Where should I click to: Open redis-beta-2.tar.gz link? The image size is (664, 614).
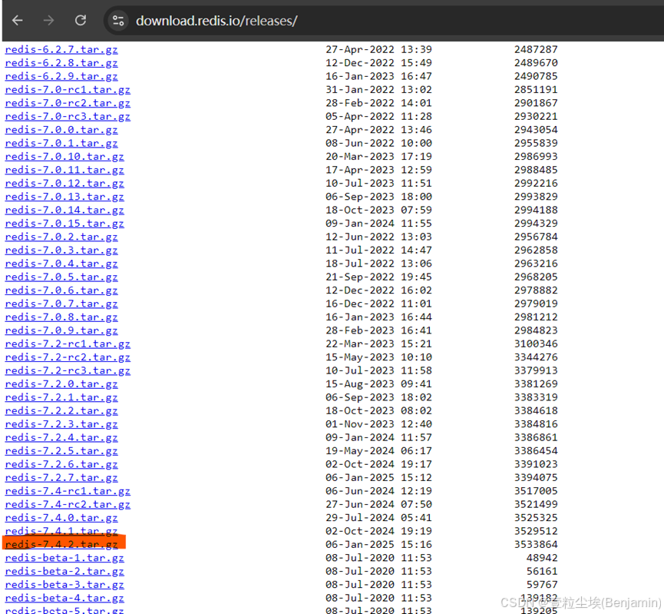64,572
